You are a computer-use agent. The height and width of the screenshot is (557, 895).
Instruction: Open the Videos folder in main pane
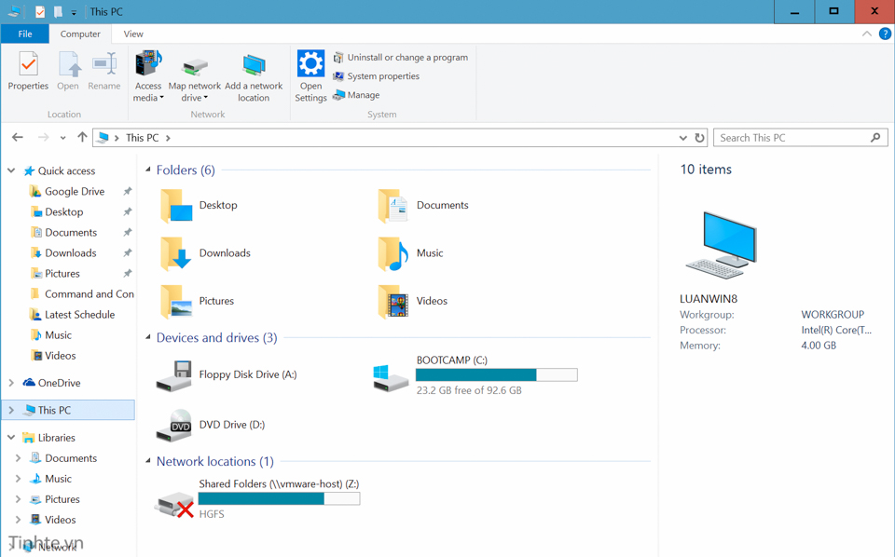tap(413, 301)
